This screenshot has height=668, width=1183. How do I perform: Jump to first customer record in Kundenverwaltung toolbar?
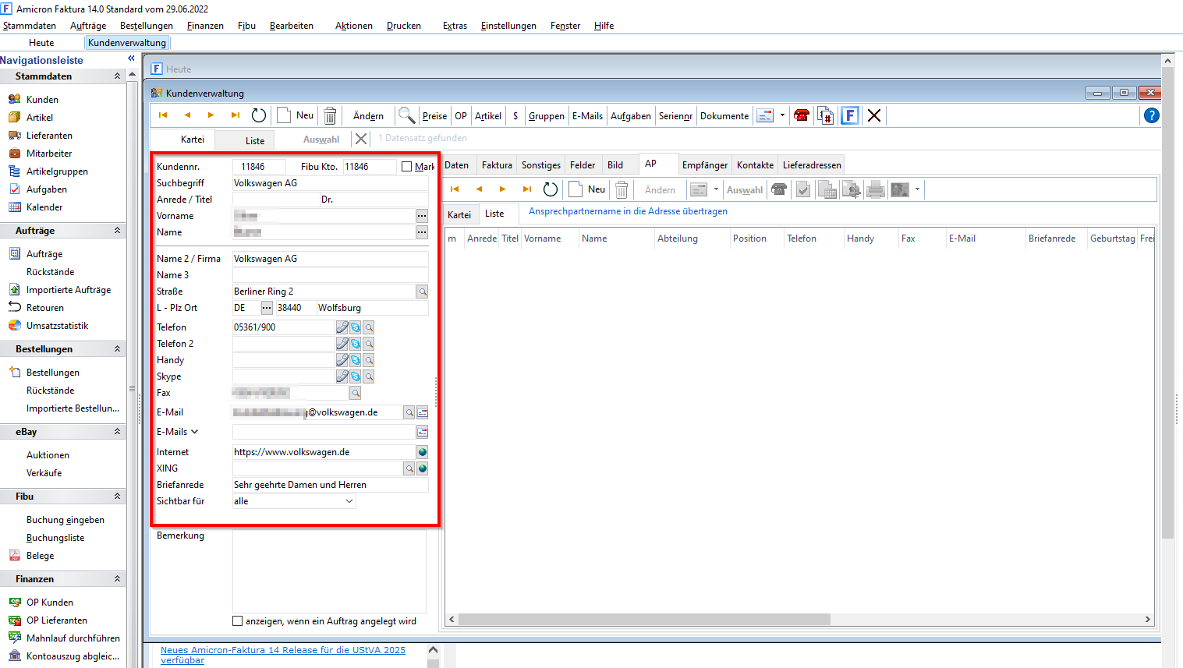(x=163, y=115)
